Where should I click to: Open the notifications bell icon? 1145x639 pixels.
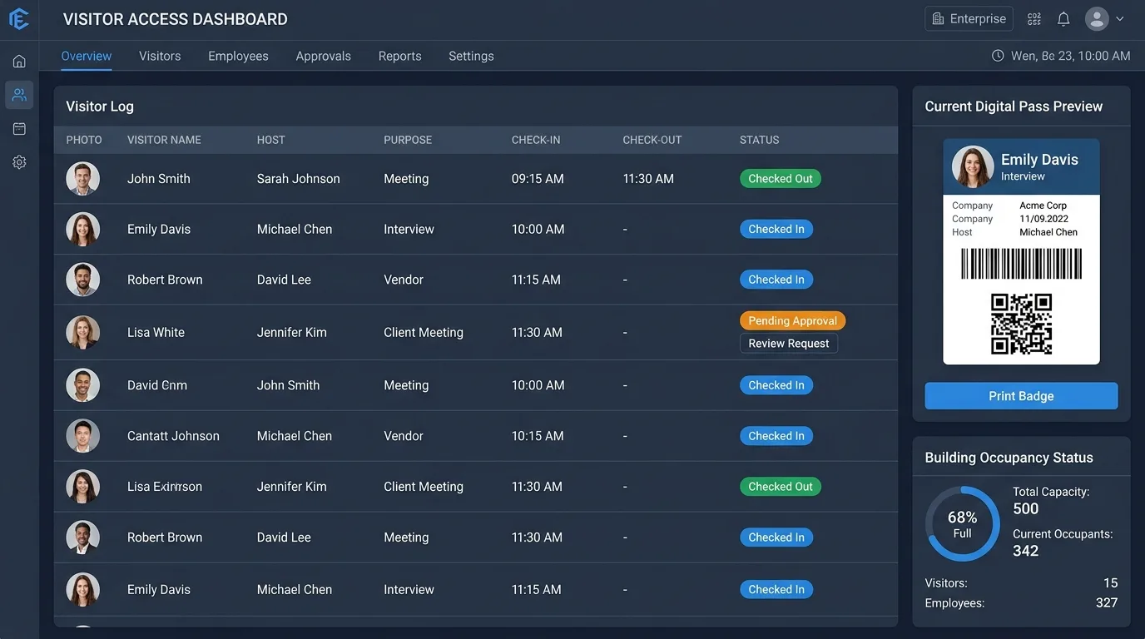tap(1063, 19)
